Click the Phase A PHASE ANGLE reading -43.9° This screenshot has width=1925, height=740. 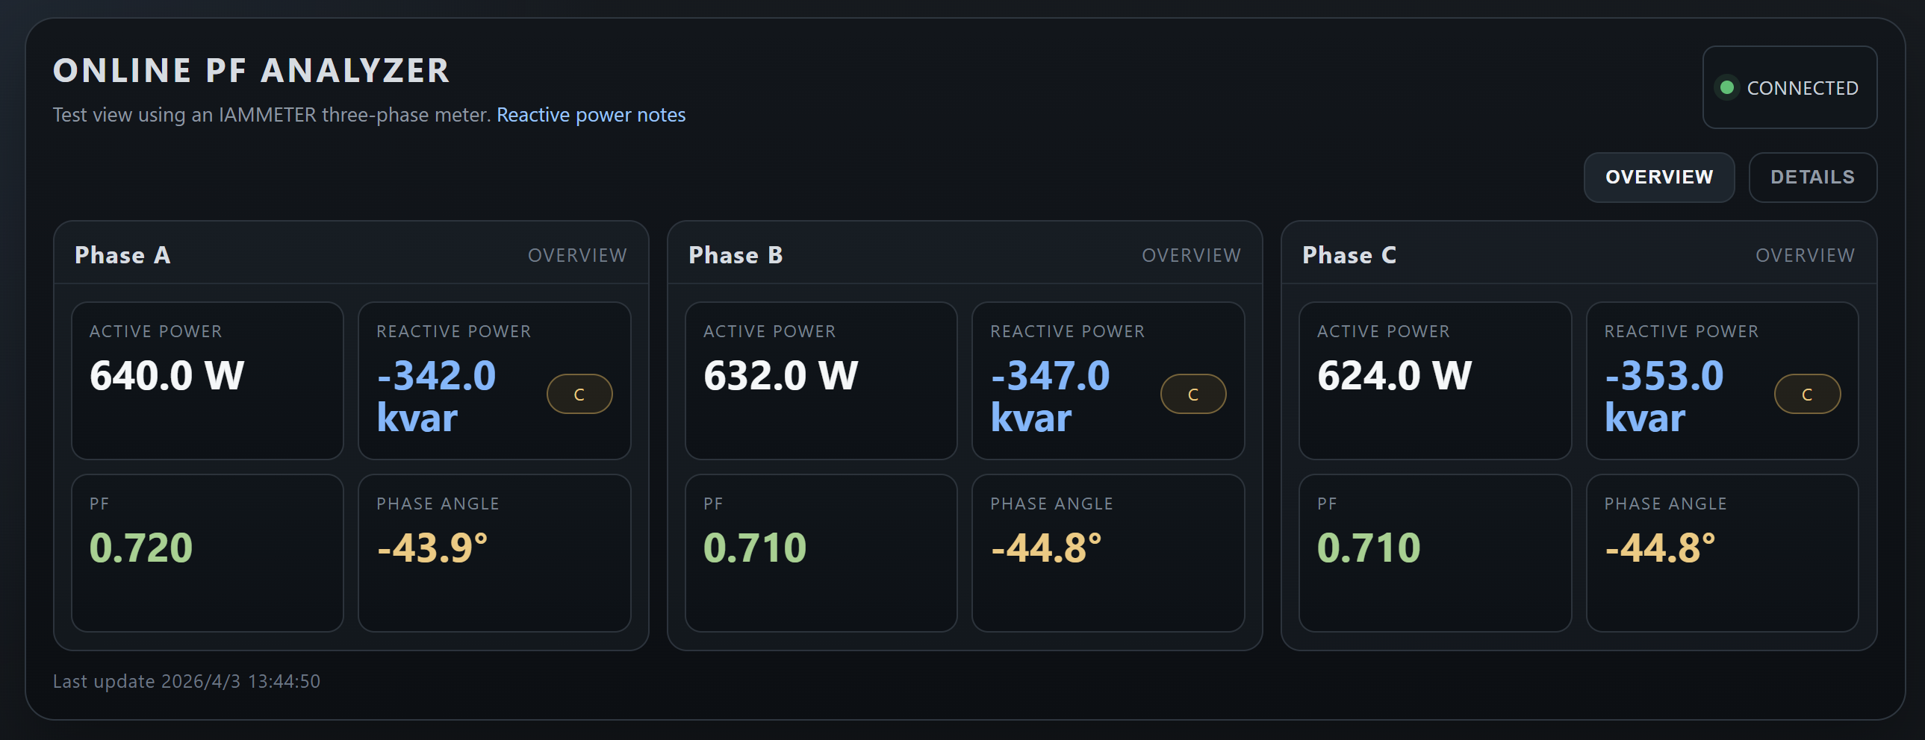pos(432,548)
